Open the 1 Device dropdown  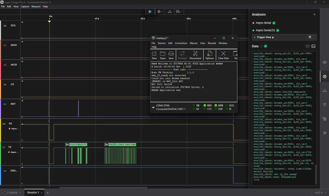(12, 192)
